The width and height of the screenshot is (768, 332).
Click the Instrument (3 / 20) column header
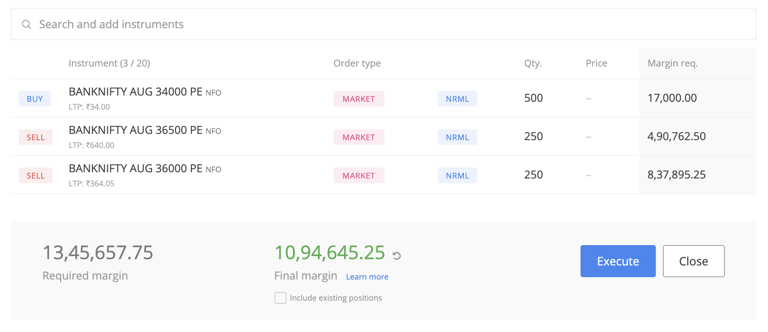coord(109,63)
